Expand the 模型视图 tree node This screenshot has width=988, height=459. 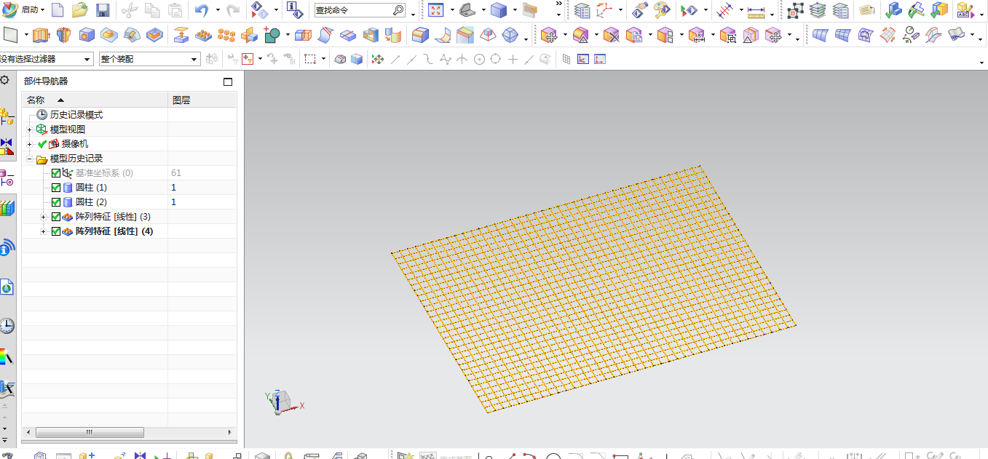[x=30, y=129]
